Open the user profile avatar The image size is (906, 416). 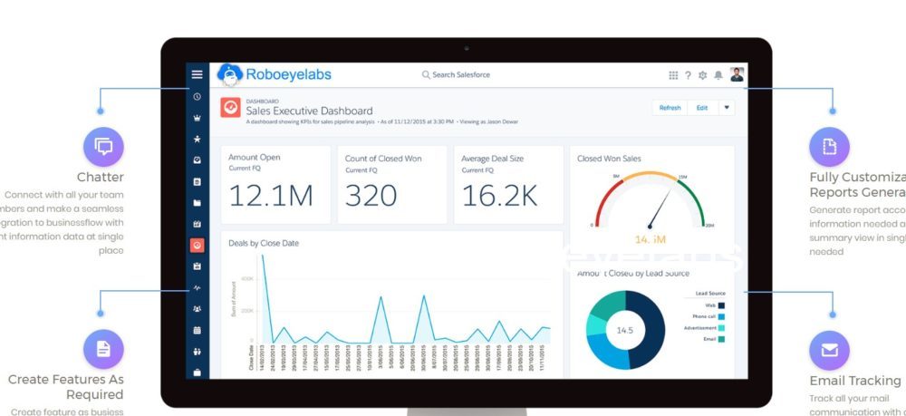tap(737, 74)
